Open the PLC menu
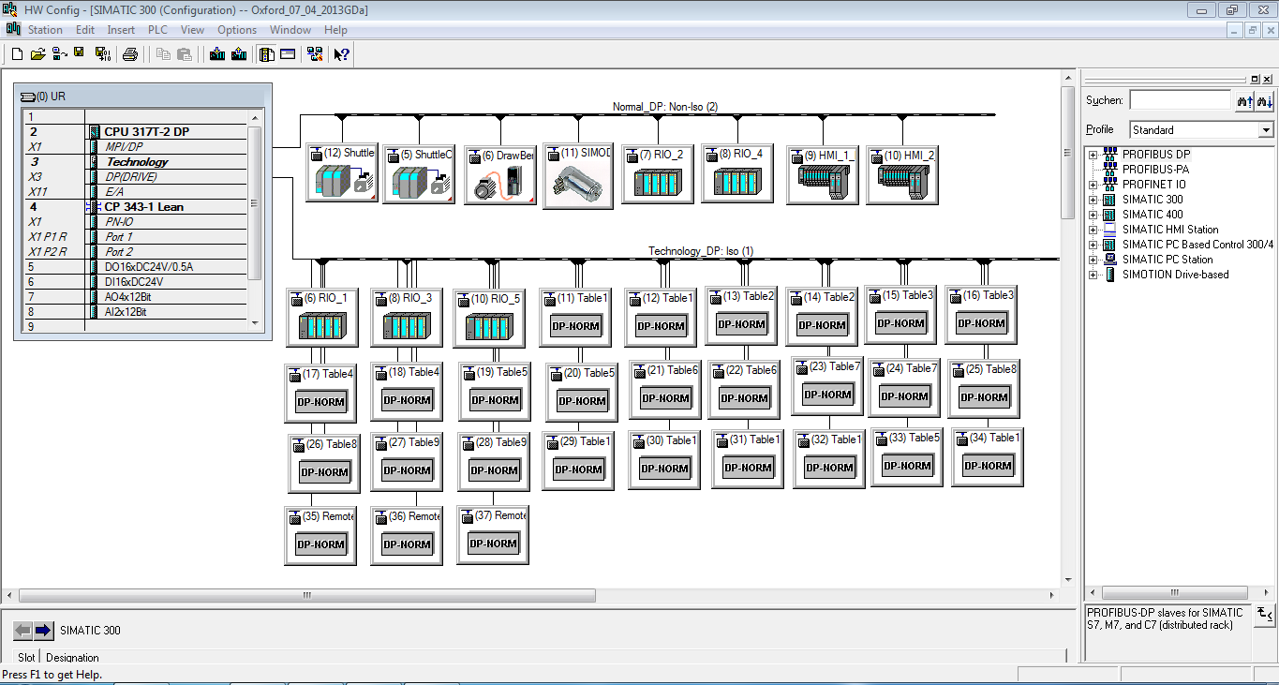Screen dimensions: 1279x685 (x=157, y=30)
